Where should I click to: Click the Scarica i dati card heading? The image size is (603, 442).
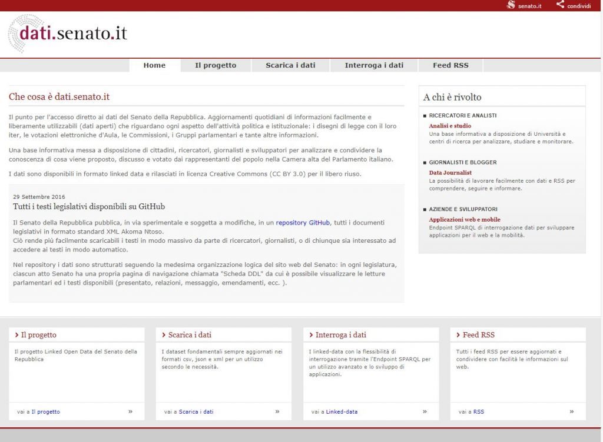(190, 335)
